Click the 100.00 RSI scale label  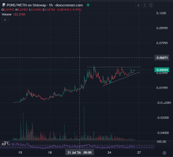(161, 142)
